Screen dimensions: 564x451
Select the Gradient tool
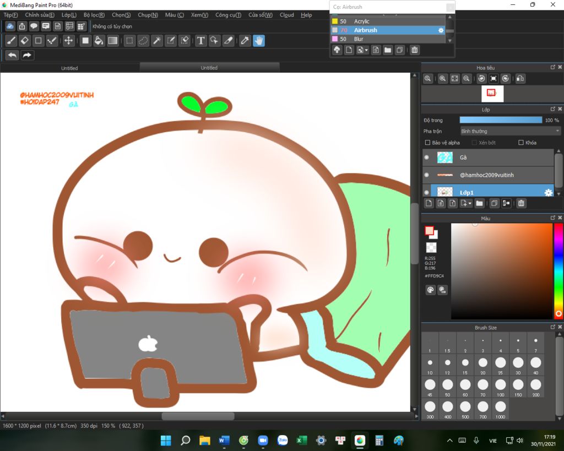click(112, 41)
